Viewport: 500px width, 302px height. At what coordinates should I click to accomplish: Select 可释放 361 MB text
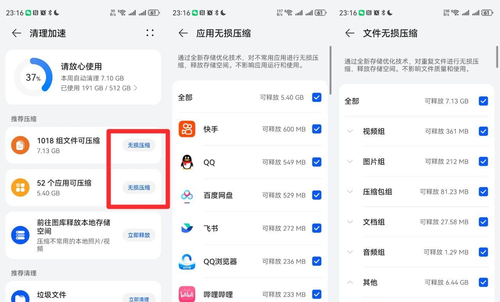446,131
